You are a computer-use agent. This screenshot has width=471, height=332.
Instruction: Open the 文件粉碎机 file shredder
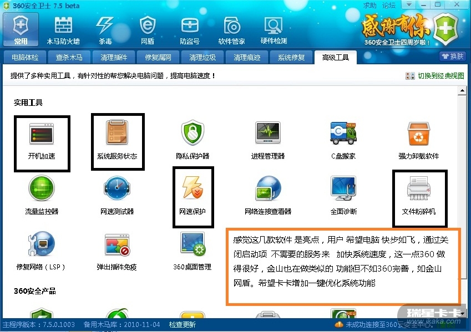(419, 196)
